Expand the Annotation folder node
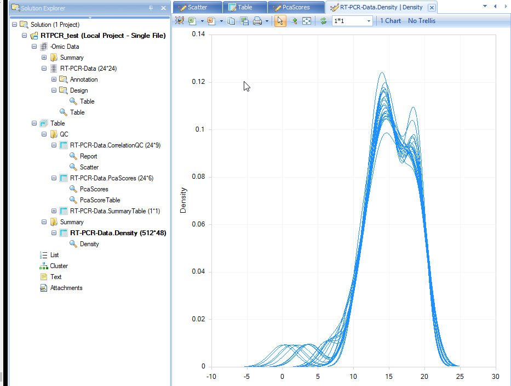This screenshot has width=511, height=386. pos(54,80)
